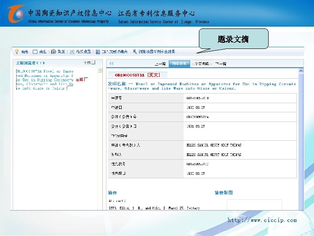Click the red attached-figure label in left list
This screenshot has height=236, width=314.
79,80
